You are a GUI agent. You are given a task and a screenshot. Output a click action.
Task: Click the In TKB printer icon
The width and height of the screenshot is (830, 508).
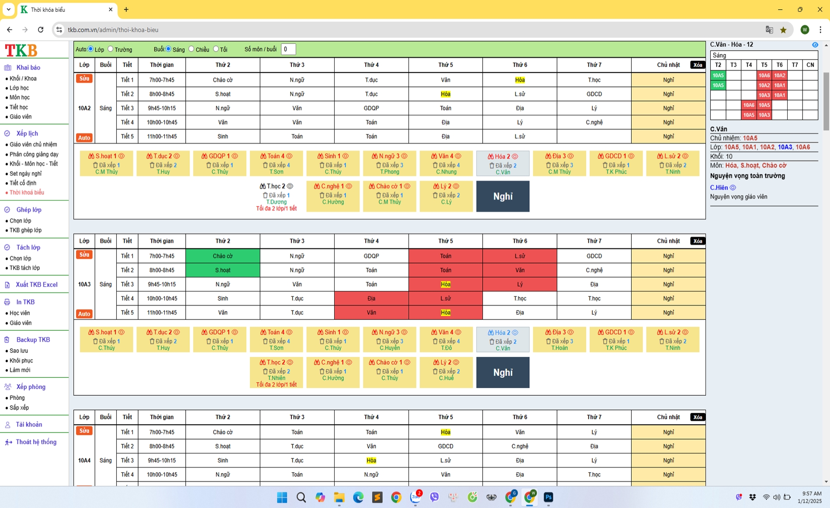[7, 302]
